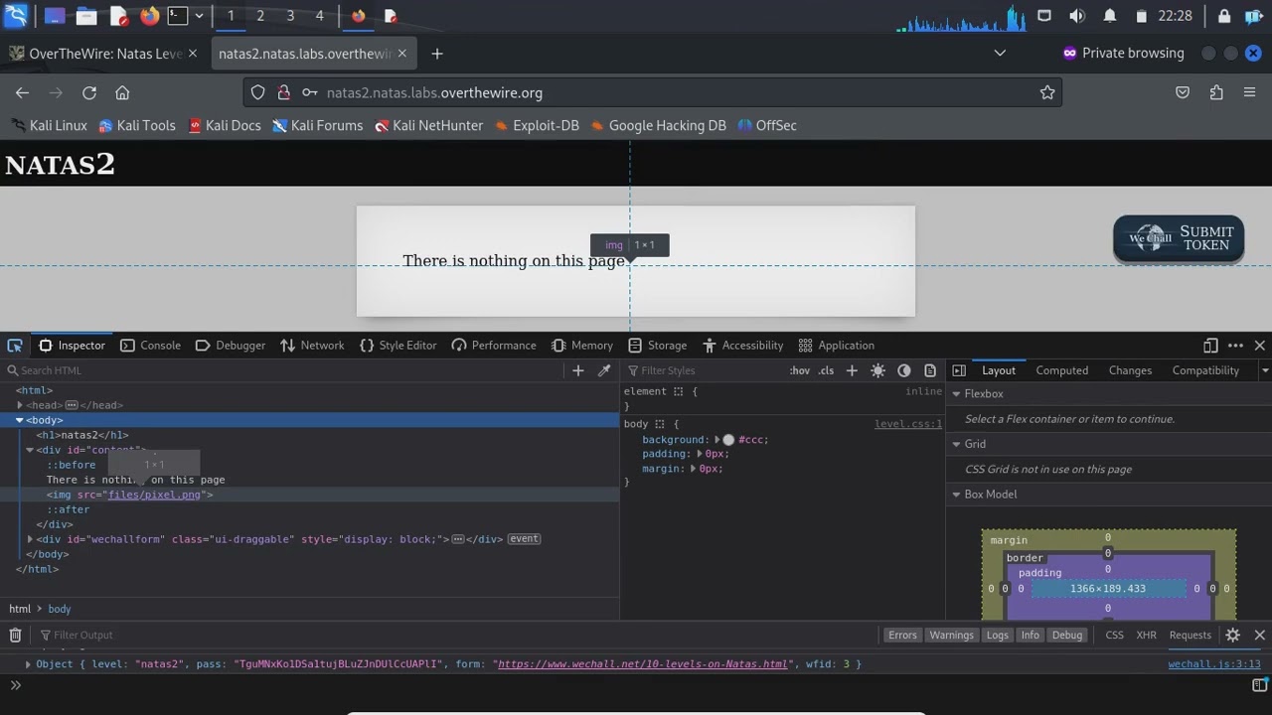The height and width of the screenshot is (715, 1272).
Task: Open the level.css:1 source link
Action: click(x=908, y=424)
